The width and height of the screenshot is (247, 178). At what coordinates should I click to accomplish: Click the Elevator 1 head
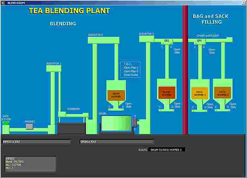point(54,69)
